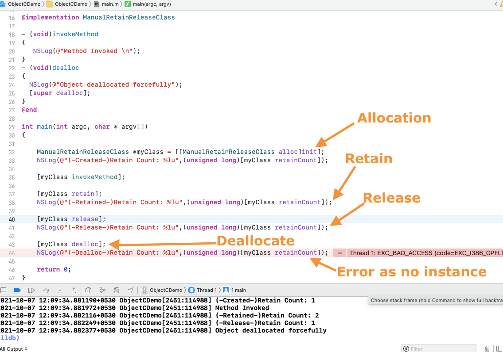Click the Step Out icon
Image resolution: width=503 pixels, height=352 pixels.
[74, 290]
